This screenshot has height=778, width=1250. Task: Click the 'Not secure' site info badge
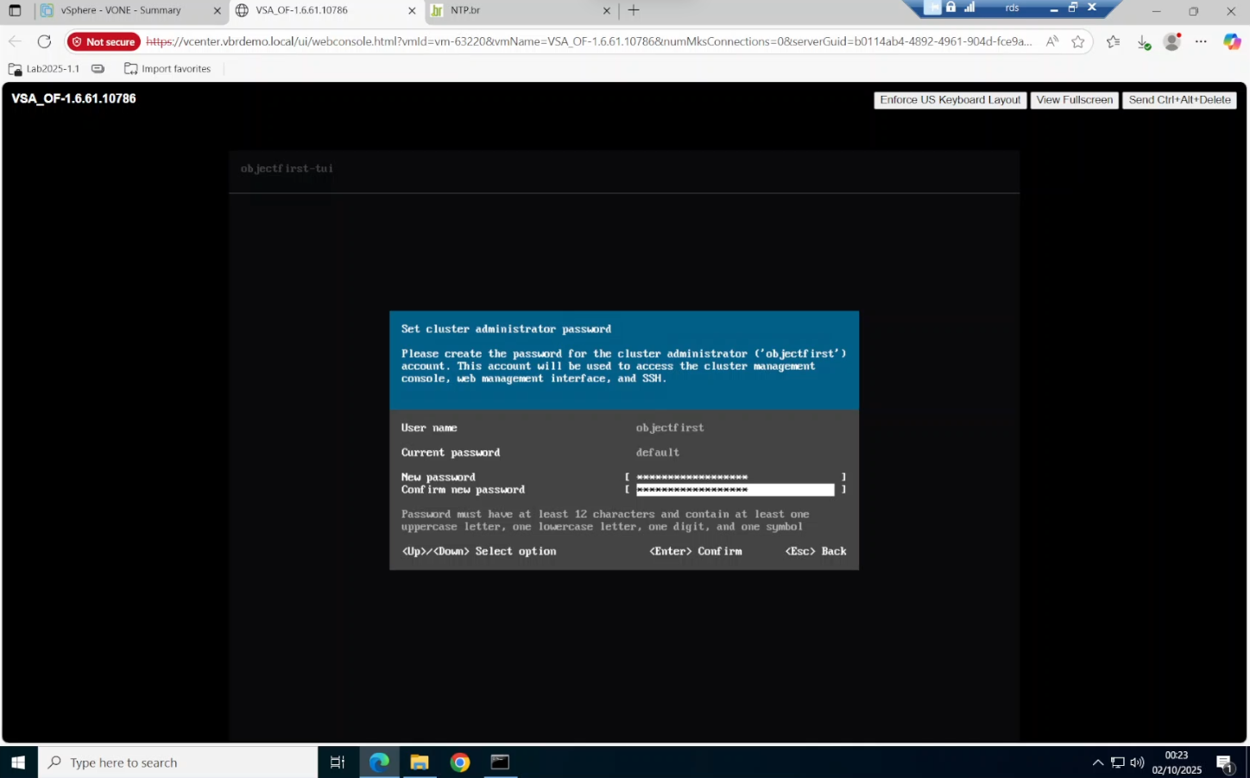[x=104, y=41]
